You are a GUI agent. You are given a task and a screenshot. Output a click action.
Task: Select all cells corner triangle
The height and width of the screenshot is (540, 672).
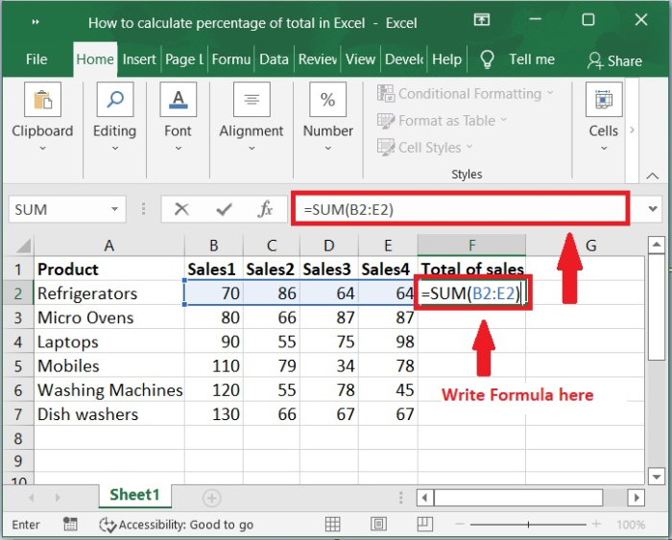click(24, 246)
